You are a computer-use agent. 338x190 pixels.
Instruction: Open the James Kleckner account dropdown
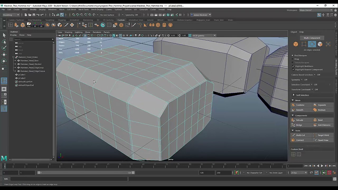[201, 15]
